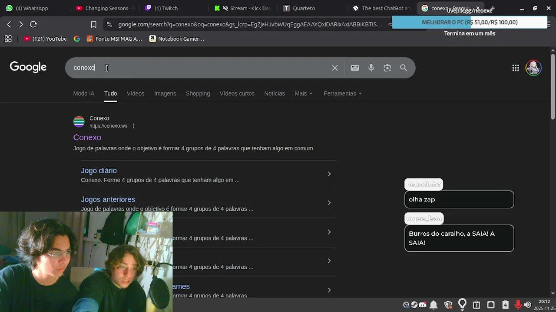Switch to the Vídeos tab

[x=136, y=94]
